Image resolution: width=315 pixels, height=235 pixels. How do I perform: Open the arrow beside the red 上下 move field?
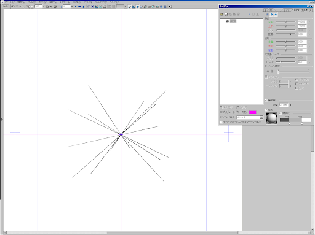tap(309, 26)
